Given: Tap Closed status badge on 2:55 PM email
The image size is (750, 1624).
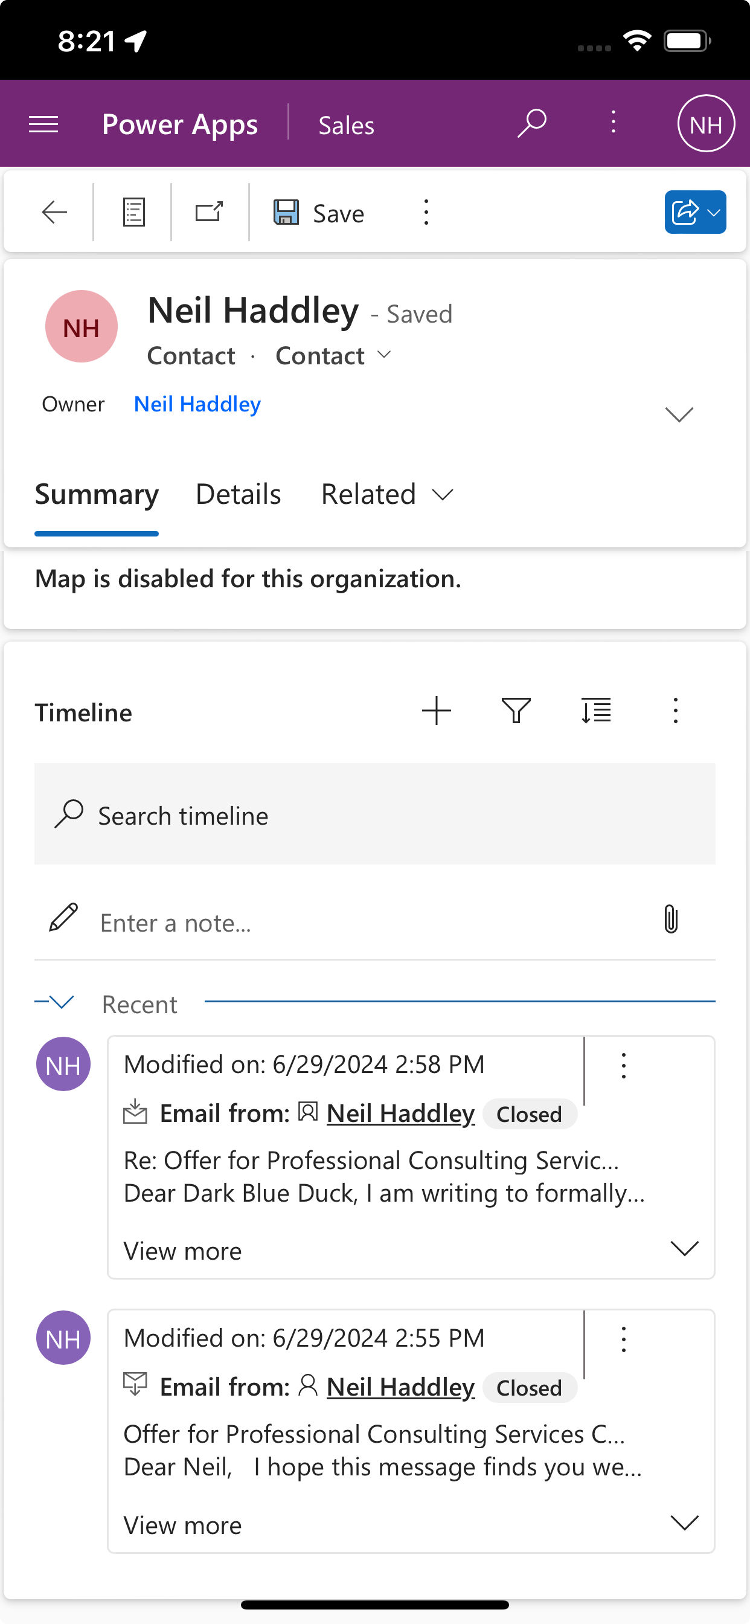Looking at the screenshot, I should (x=530, y=1388).
